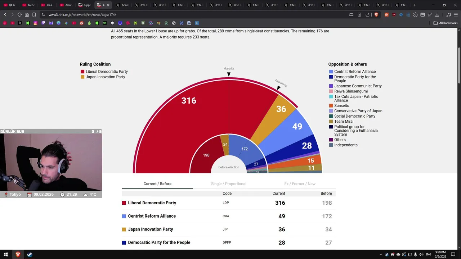Click the inner 198 before-election segment

pos(206,155)
